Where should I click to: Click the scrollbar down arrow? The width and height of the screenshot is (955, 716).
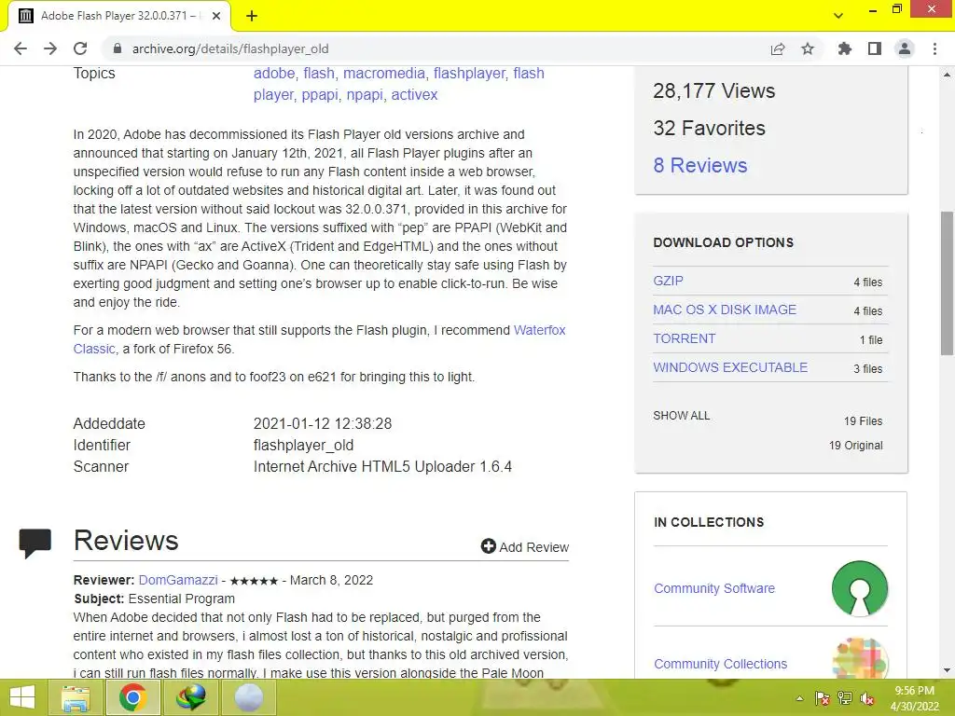tap(947, 671)
